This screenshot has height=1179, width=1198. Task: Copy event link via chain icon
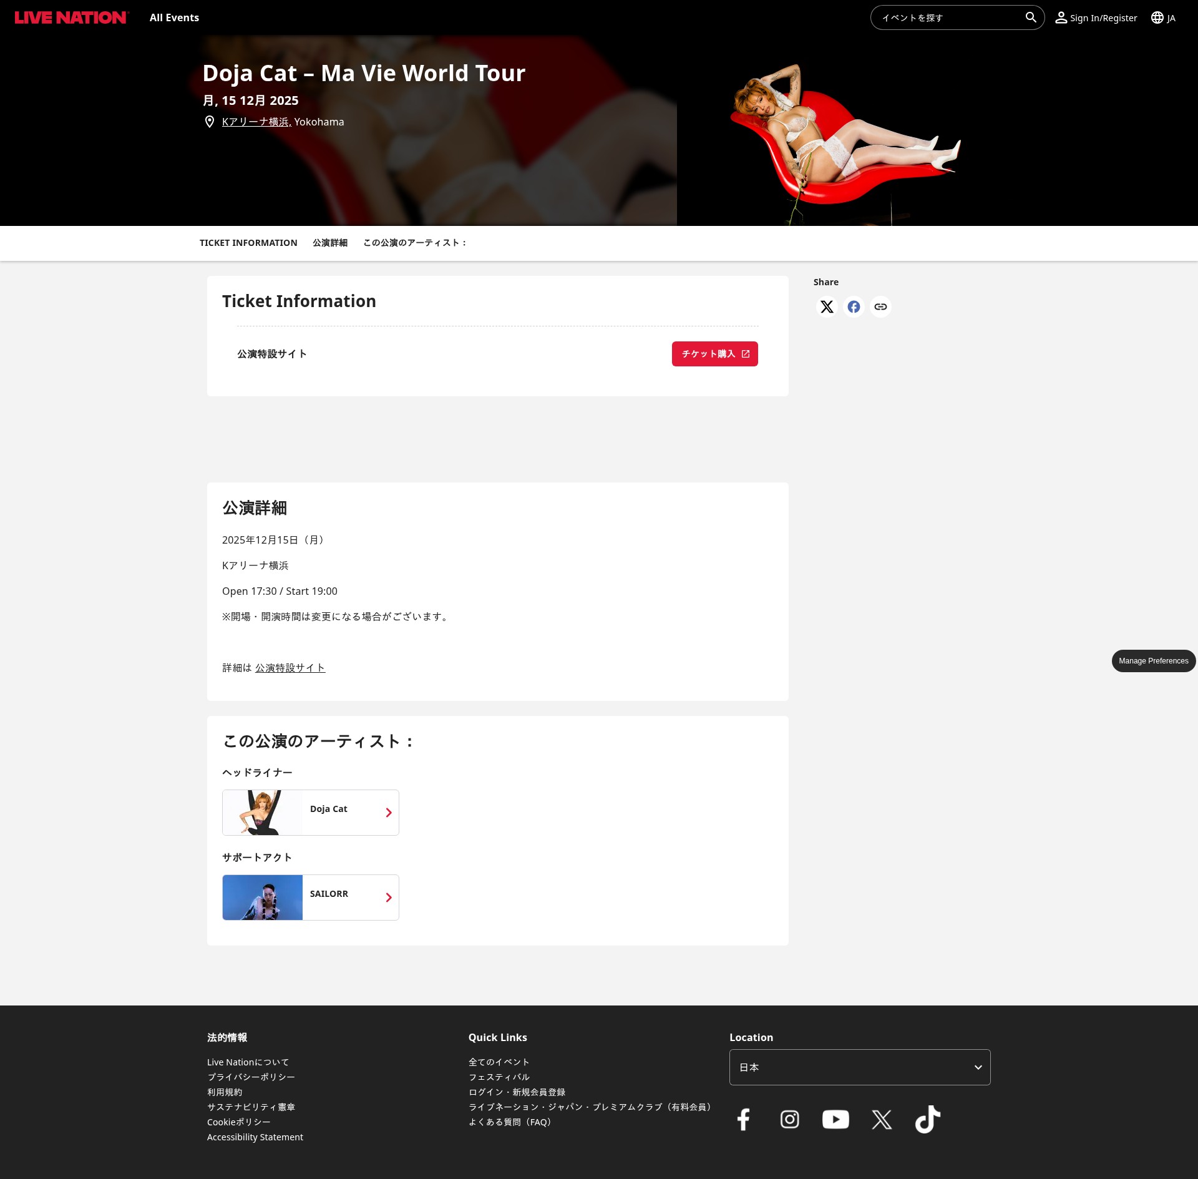(x=880, y=306)
